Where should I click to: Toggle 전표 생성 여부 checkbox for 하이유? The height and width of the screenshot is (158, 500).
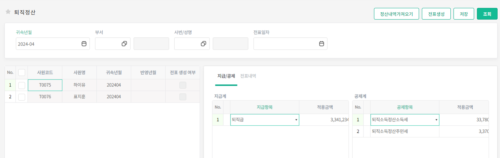click(x=183, y=85)
